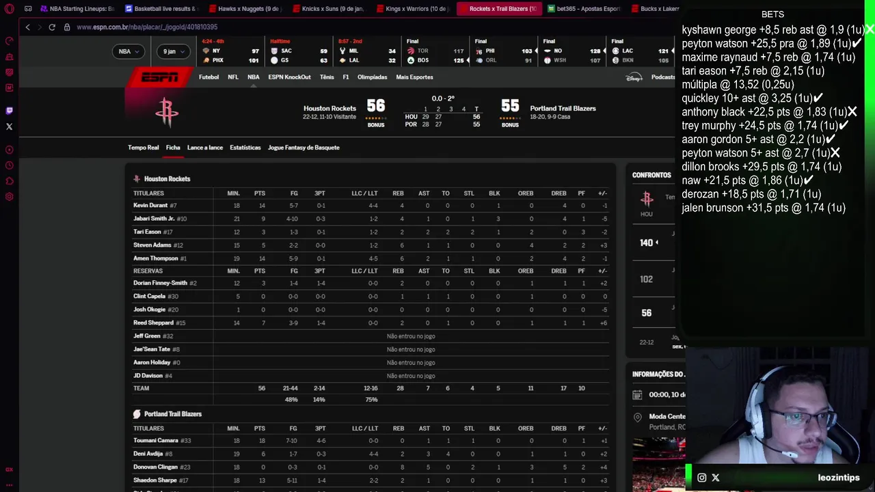Click the Houston Rockets large team logo
Screen dimensions: 875x492
coord(167,113)
